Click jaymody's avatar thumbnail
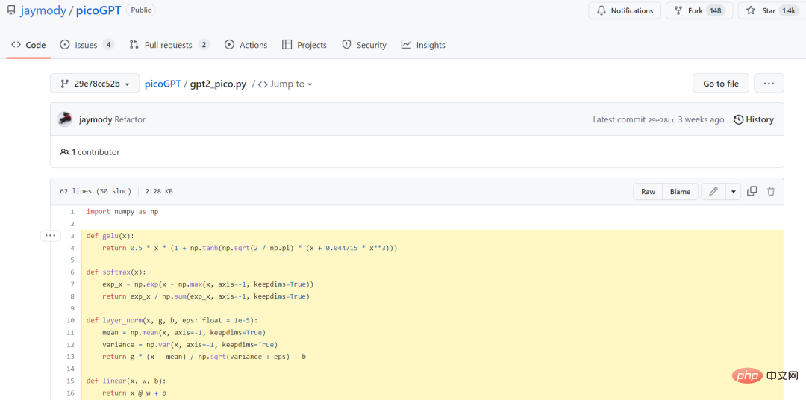The width and height of the screenshot is (806, 400). pos(65,119)
